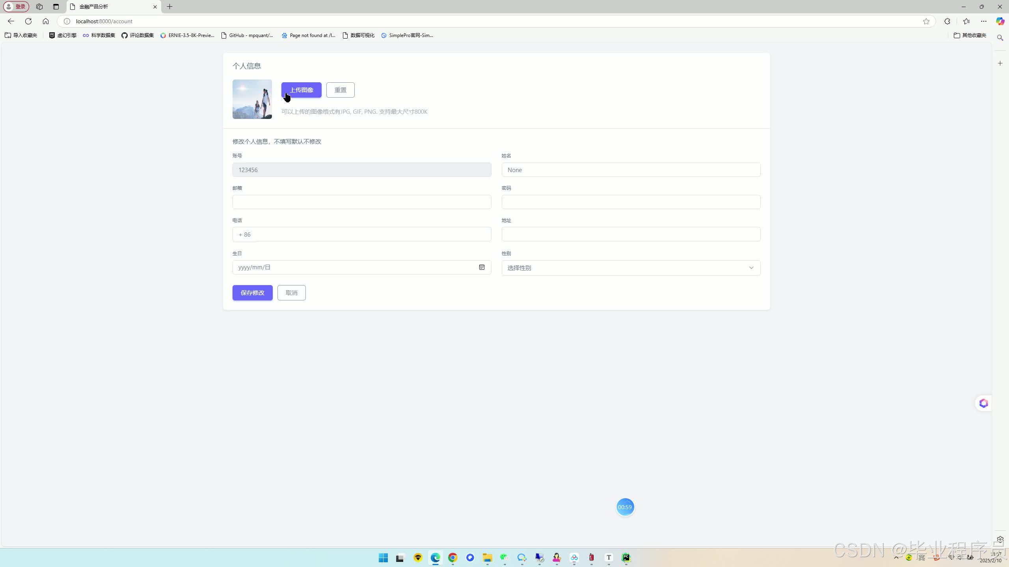Screen dimensions: 1009x567
Task: Click the profile avatar thumbnail
Action: [252, 99]
